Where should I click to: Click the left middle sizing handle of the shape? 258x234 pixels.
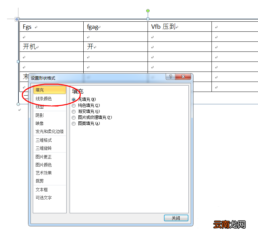click(18, 62)
